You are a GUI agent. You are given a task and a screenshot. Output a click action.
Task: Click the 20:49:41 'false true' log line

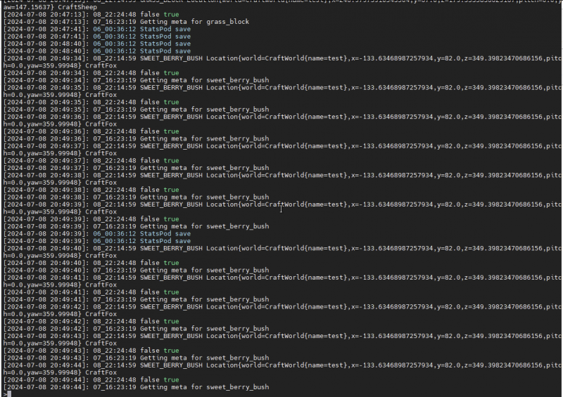91,292
